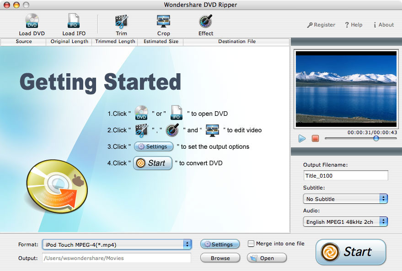Click the Load DVD disc icon
Image resolution: width=402 pixels, height=271 pixels.
click(x=32, y=21)
